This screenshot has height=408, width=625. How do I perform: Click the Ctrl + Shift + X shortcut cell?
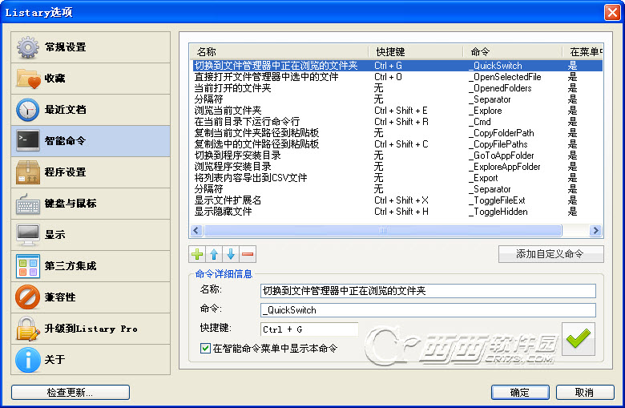[401, 200]
